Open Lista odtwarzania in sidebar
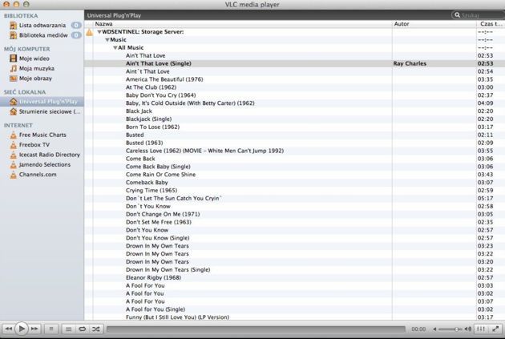The width and height of the screenshot is (505, 339). click(42, 25)
